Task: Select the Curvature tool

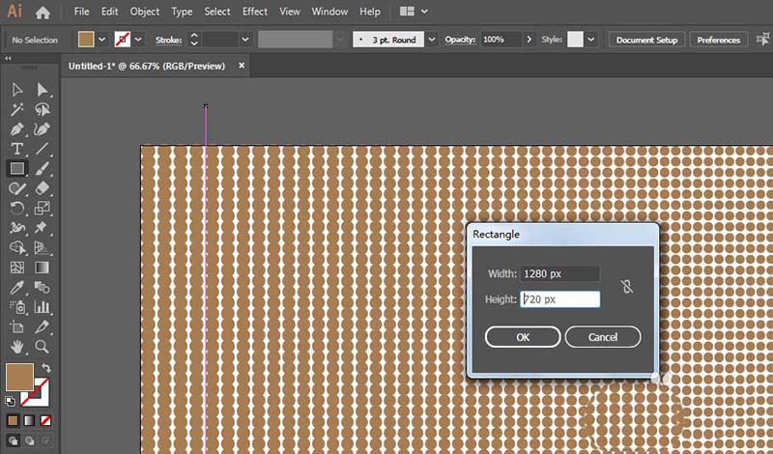Action: click(42, 129)
